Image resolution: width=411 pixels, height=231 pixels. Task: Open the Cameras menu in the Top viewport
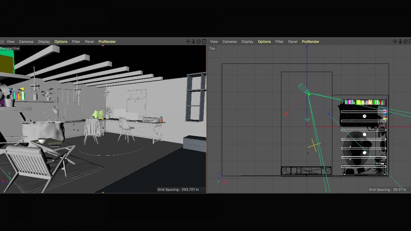(x=230, y=42)
